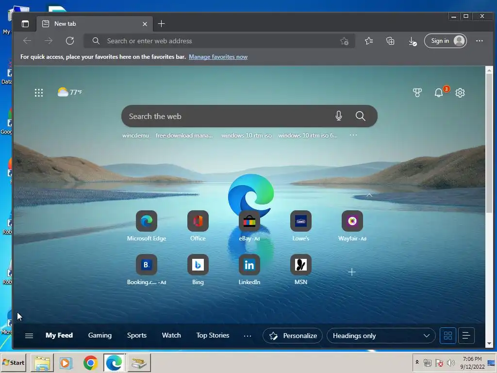Open Google Chrome from the taskbar
The image size is (497, 373).
(91, 363)
